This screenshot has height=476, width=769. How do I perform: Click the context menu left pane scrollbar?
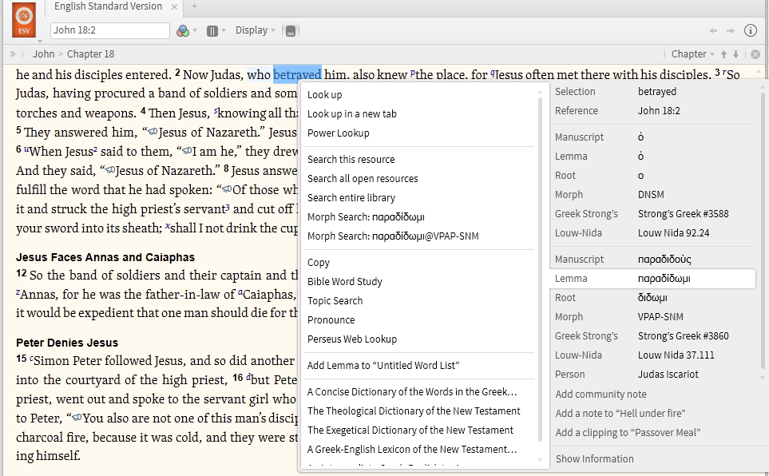click(540, 269)
